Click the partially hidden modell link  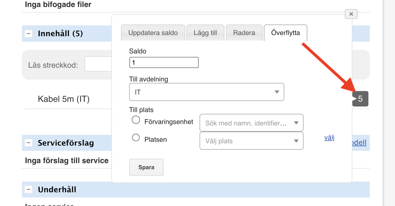(x=359, y=143)
